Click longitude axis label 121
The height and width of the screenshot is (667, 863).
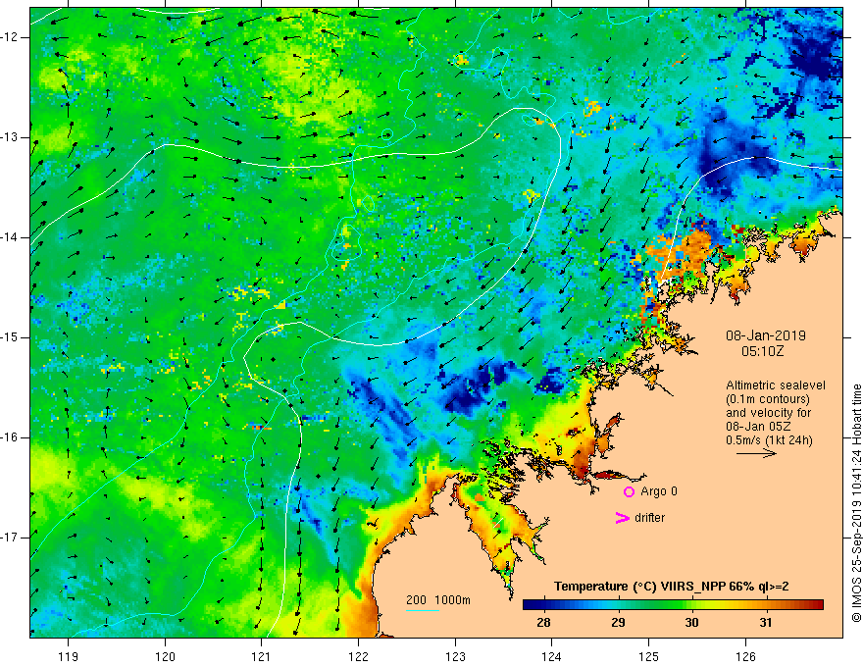coord(262,656)
